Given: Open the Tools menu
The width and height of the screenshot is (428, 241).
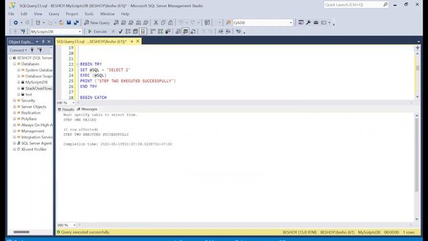Looking at the screenshot, I should (x=89, y=13).
